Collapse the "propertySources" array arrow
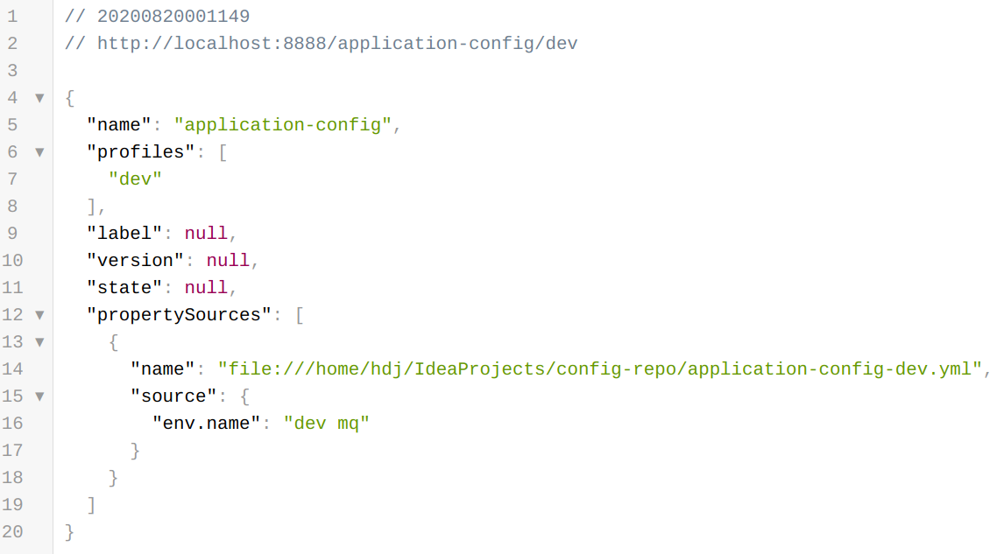 [39, 315]
